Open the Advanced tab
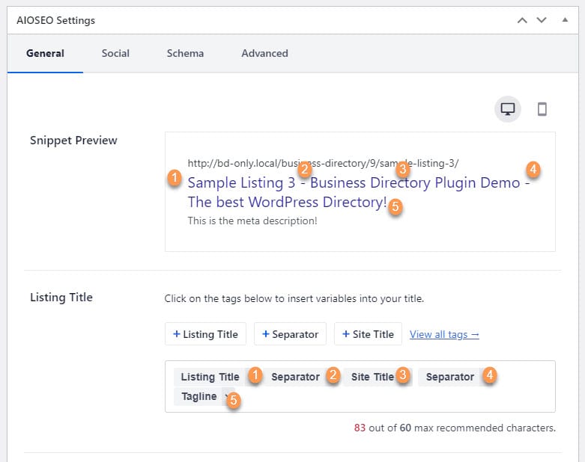 pyautogui.click(x=264, y=53)
